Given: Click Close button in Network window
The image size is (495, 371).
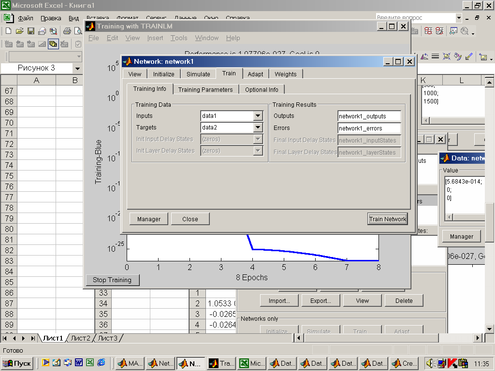Looking at the screenshot, I should (x=190, y=219).
